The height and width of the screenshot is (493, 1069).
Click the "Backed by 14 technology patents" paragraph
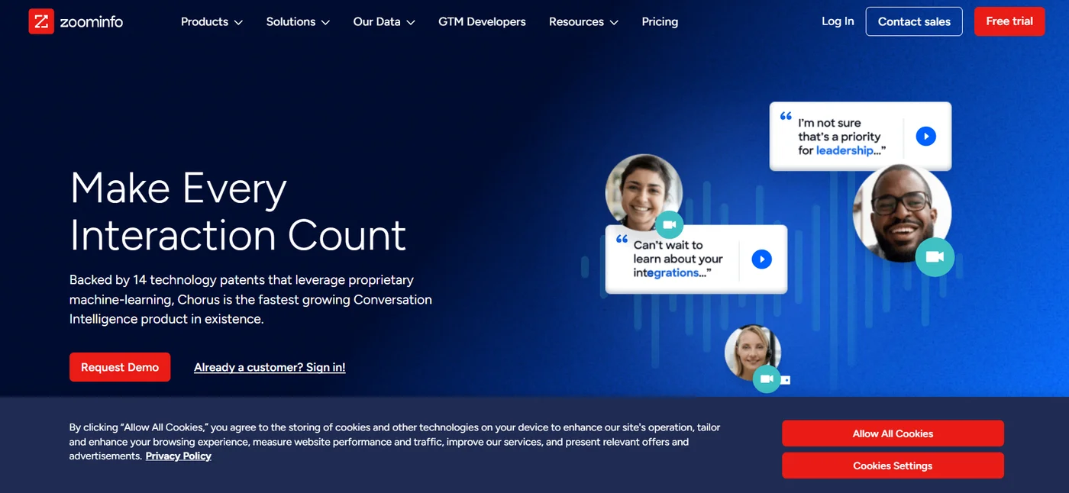pos(250,299)
